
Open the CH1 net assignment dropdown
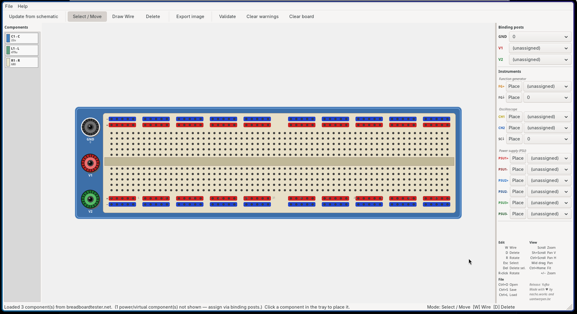point(547,117)
